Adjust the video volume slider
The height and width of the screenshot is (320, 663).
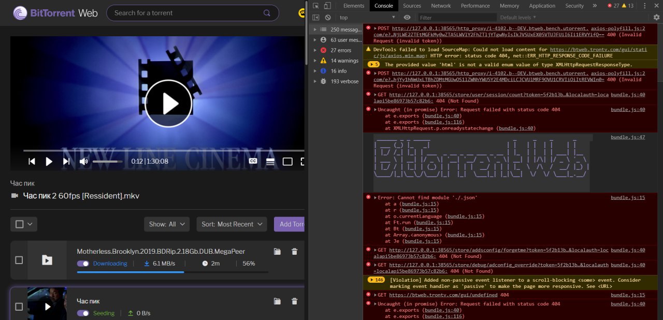pyautogui.click(x=108, y=162)
